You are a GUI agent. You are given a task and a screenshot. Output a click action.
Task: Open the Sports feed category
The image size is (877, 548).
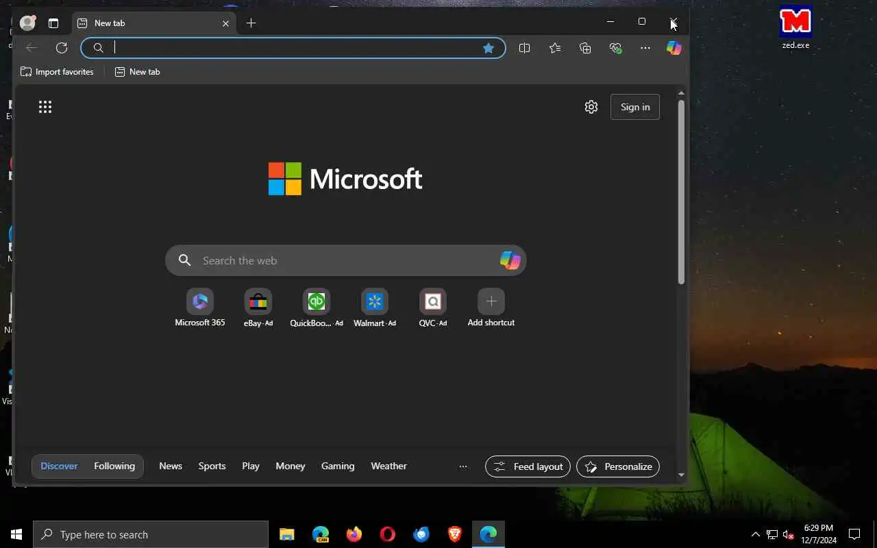click(212, 466)
